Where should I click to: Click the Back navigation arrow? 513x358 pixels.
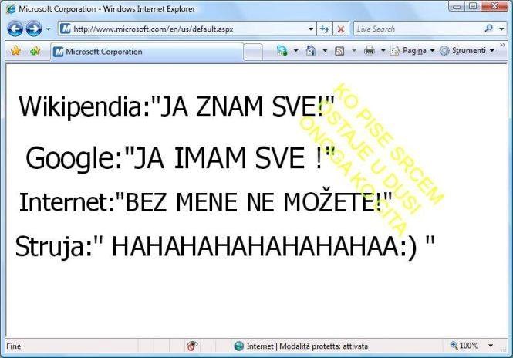tap(15, 29)
